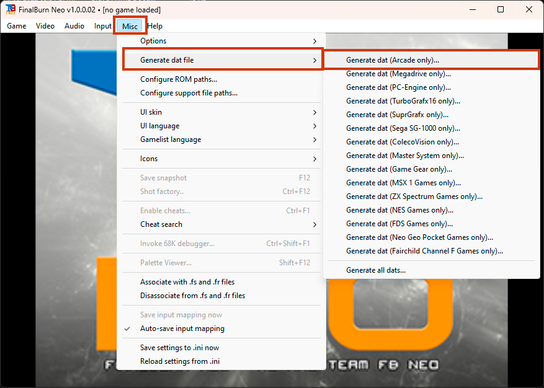Select Disassociate from .fs and .fr files

coord(221,296)
